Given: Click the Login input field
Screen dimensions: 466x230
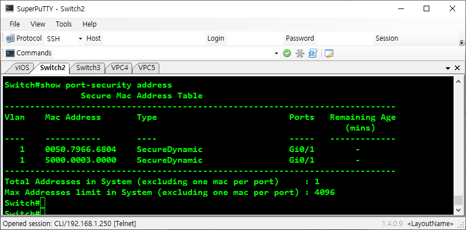Looking at the screenshot, I should (x=255, y=38).
